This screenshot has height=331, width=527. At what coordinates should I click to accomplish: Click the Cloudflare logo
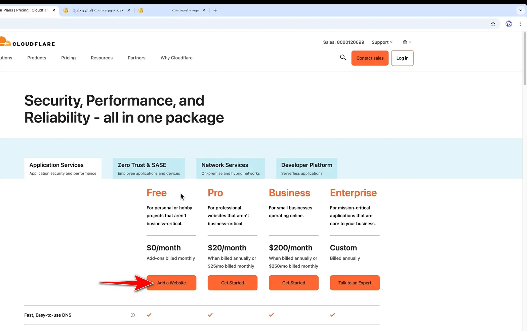[x=28, y=42]
